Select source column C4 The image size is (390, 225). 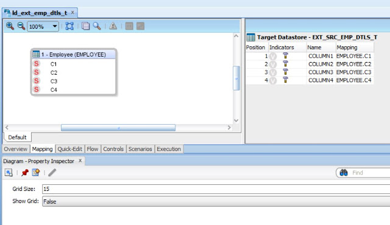(x=54, y=90)
